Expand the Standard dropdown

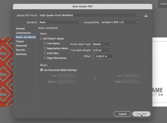(x=60, y=22)
